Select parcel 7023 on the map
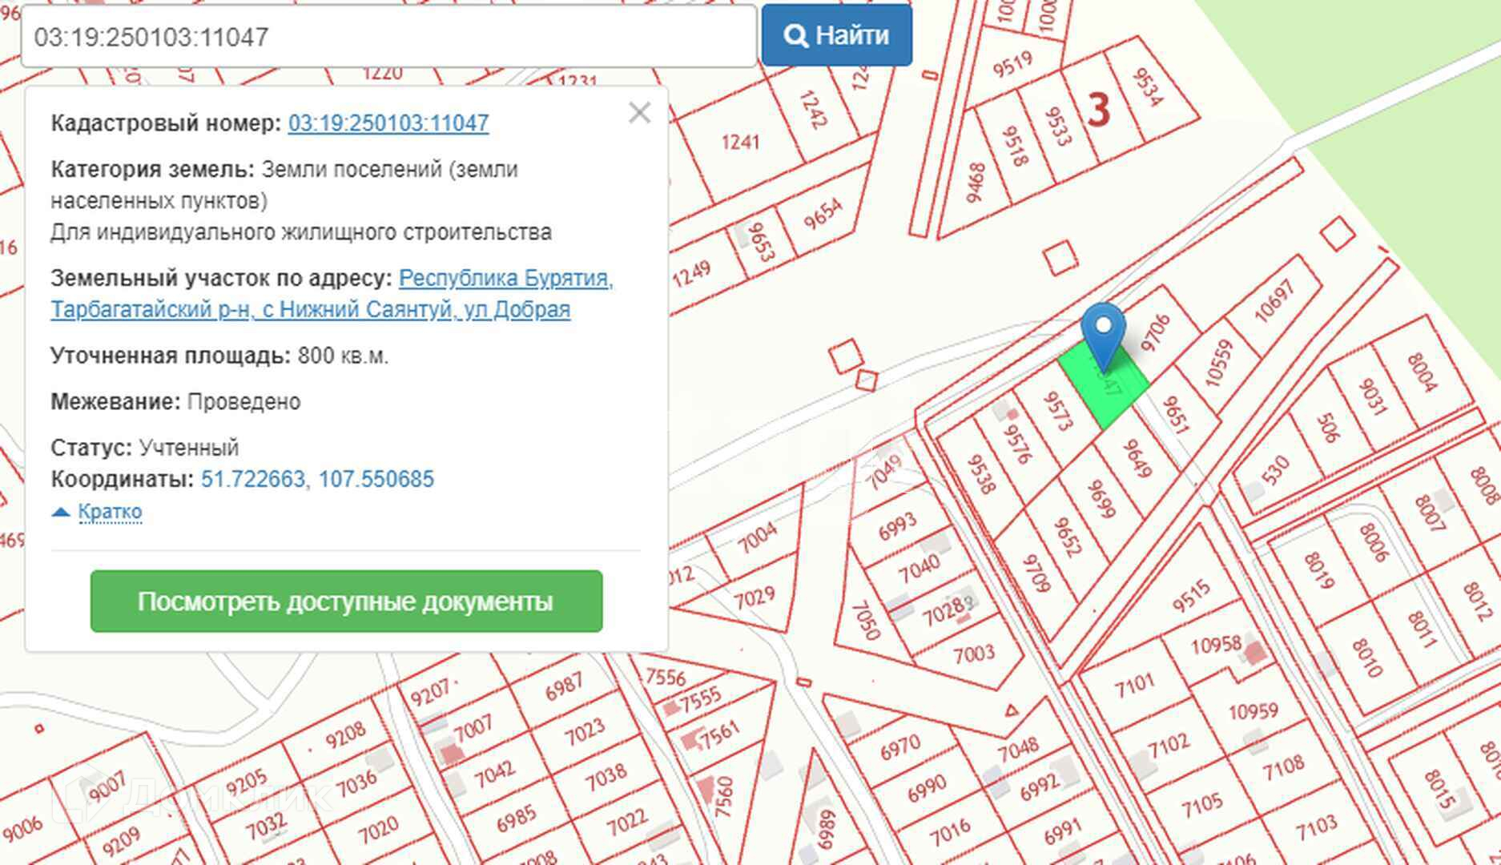 [x=585, y=730]
